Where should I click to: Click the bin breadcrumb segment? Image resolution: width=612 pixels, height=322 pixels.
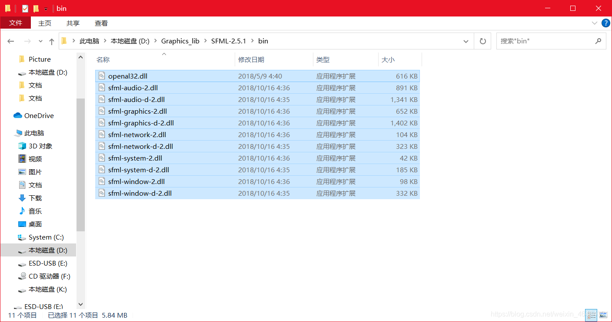263,41
